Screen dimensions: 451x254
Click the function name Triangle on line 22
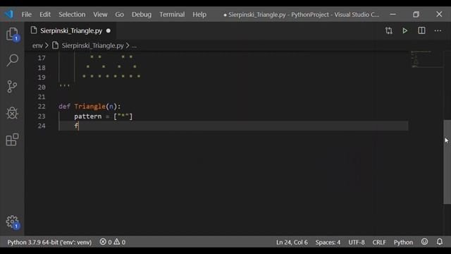point(89,107)
